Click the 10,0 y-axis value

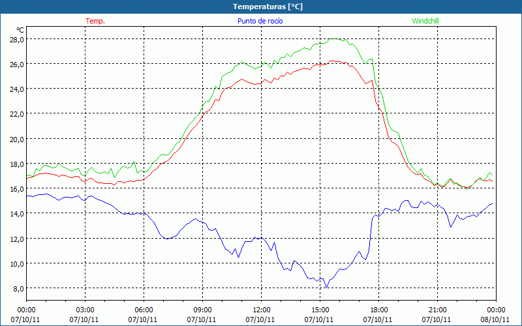[x=16, y=264]
